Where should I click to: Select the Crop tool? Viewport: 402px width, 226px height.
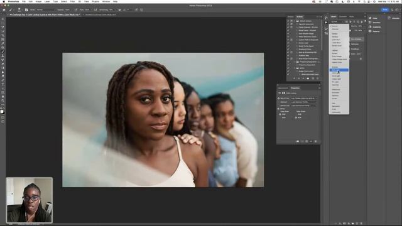[3, 35]
